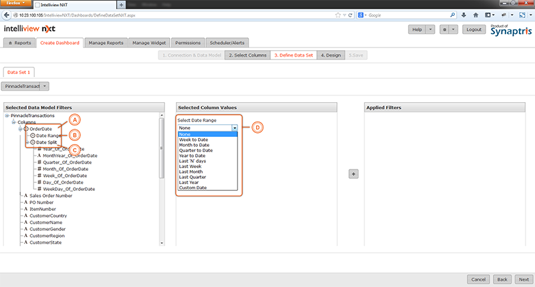The height and width of the screenshot is (287, 535).
Task: Select Day_Of_OrderDate tree item
Action: (63, 182)
